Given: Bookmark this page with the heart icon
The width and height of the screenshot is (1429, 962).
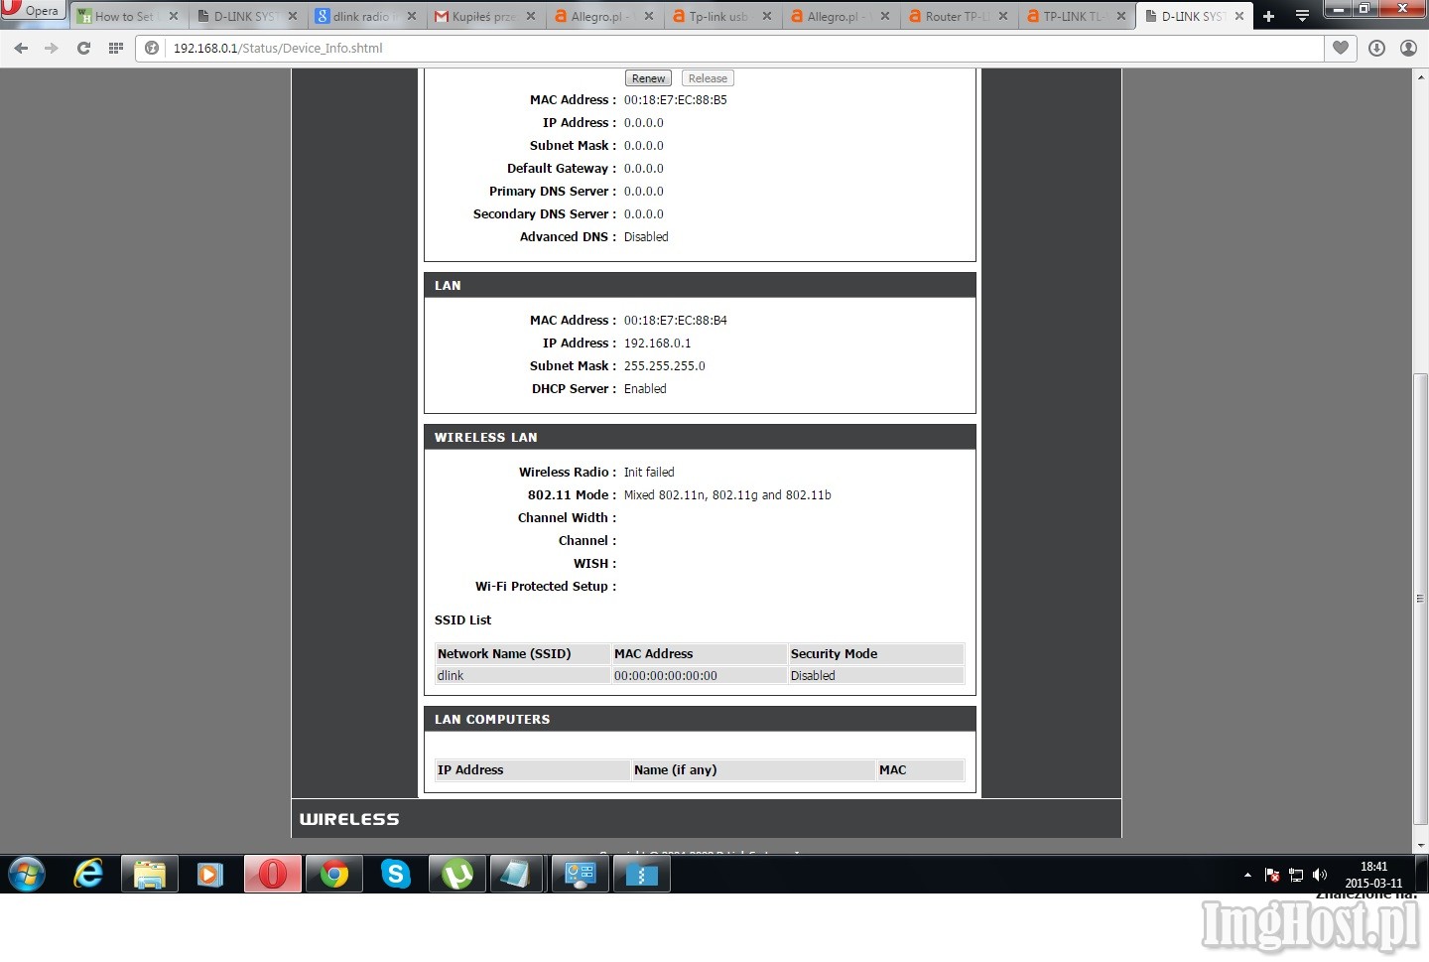Looking at the screenshot, I should tap(1341, 48).
